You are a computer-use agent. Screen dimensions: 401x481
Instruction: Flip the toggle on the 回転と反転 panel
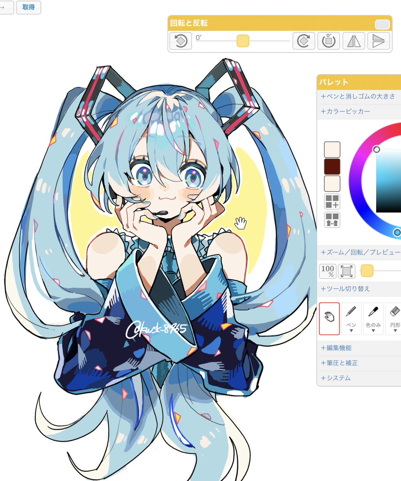coord(383,24)
